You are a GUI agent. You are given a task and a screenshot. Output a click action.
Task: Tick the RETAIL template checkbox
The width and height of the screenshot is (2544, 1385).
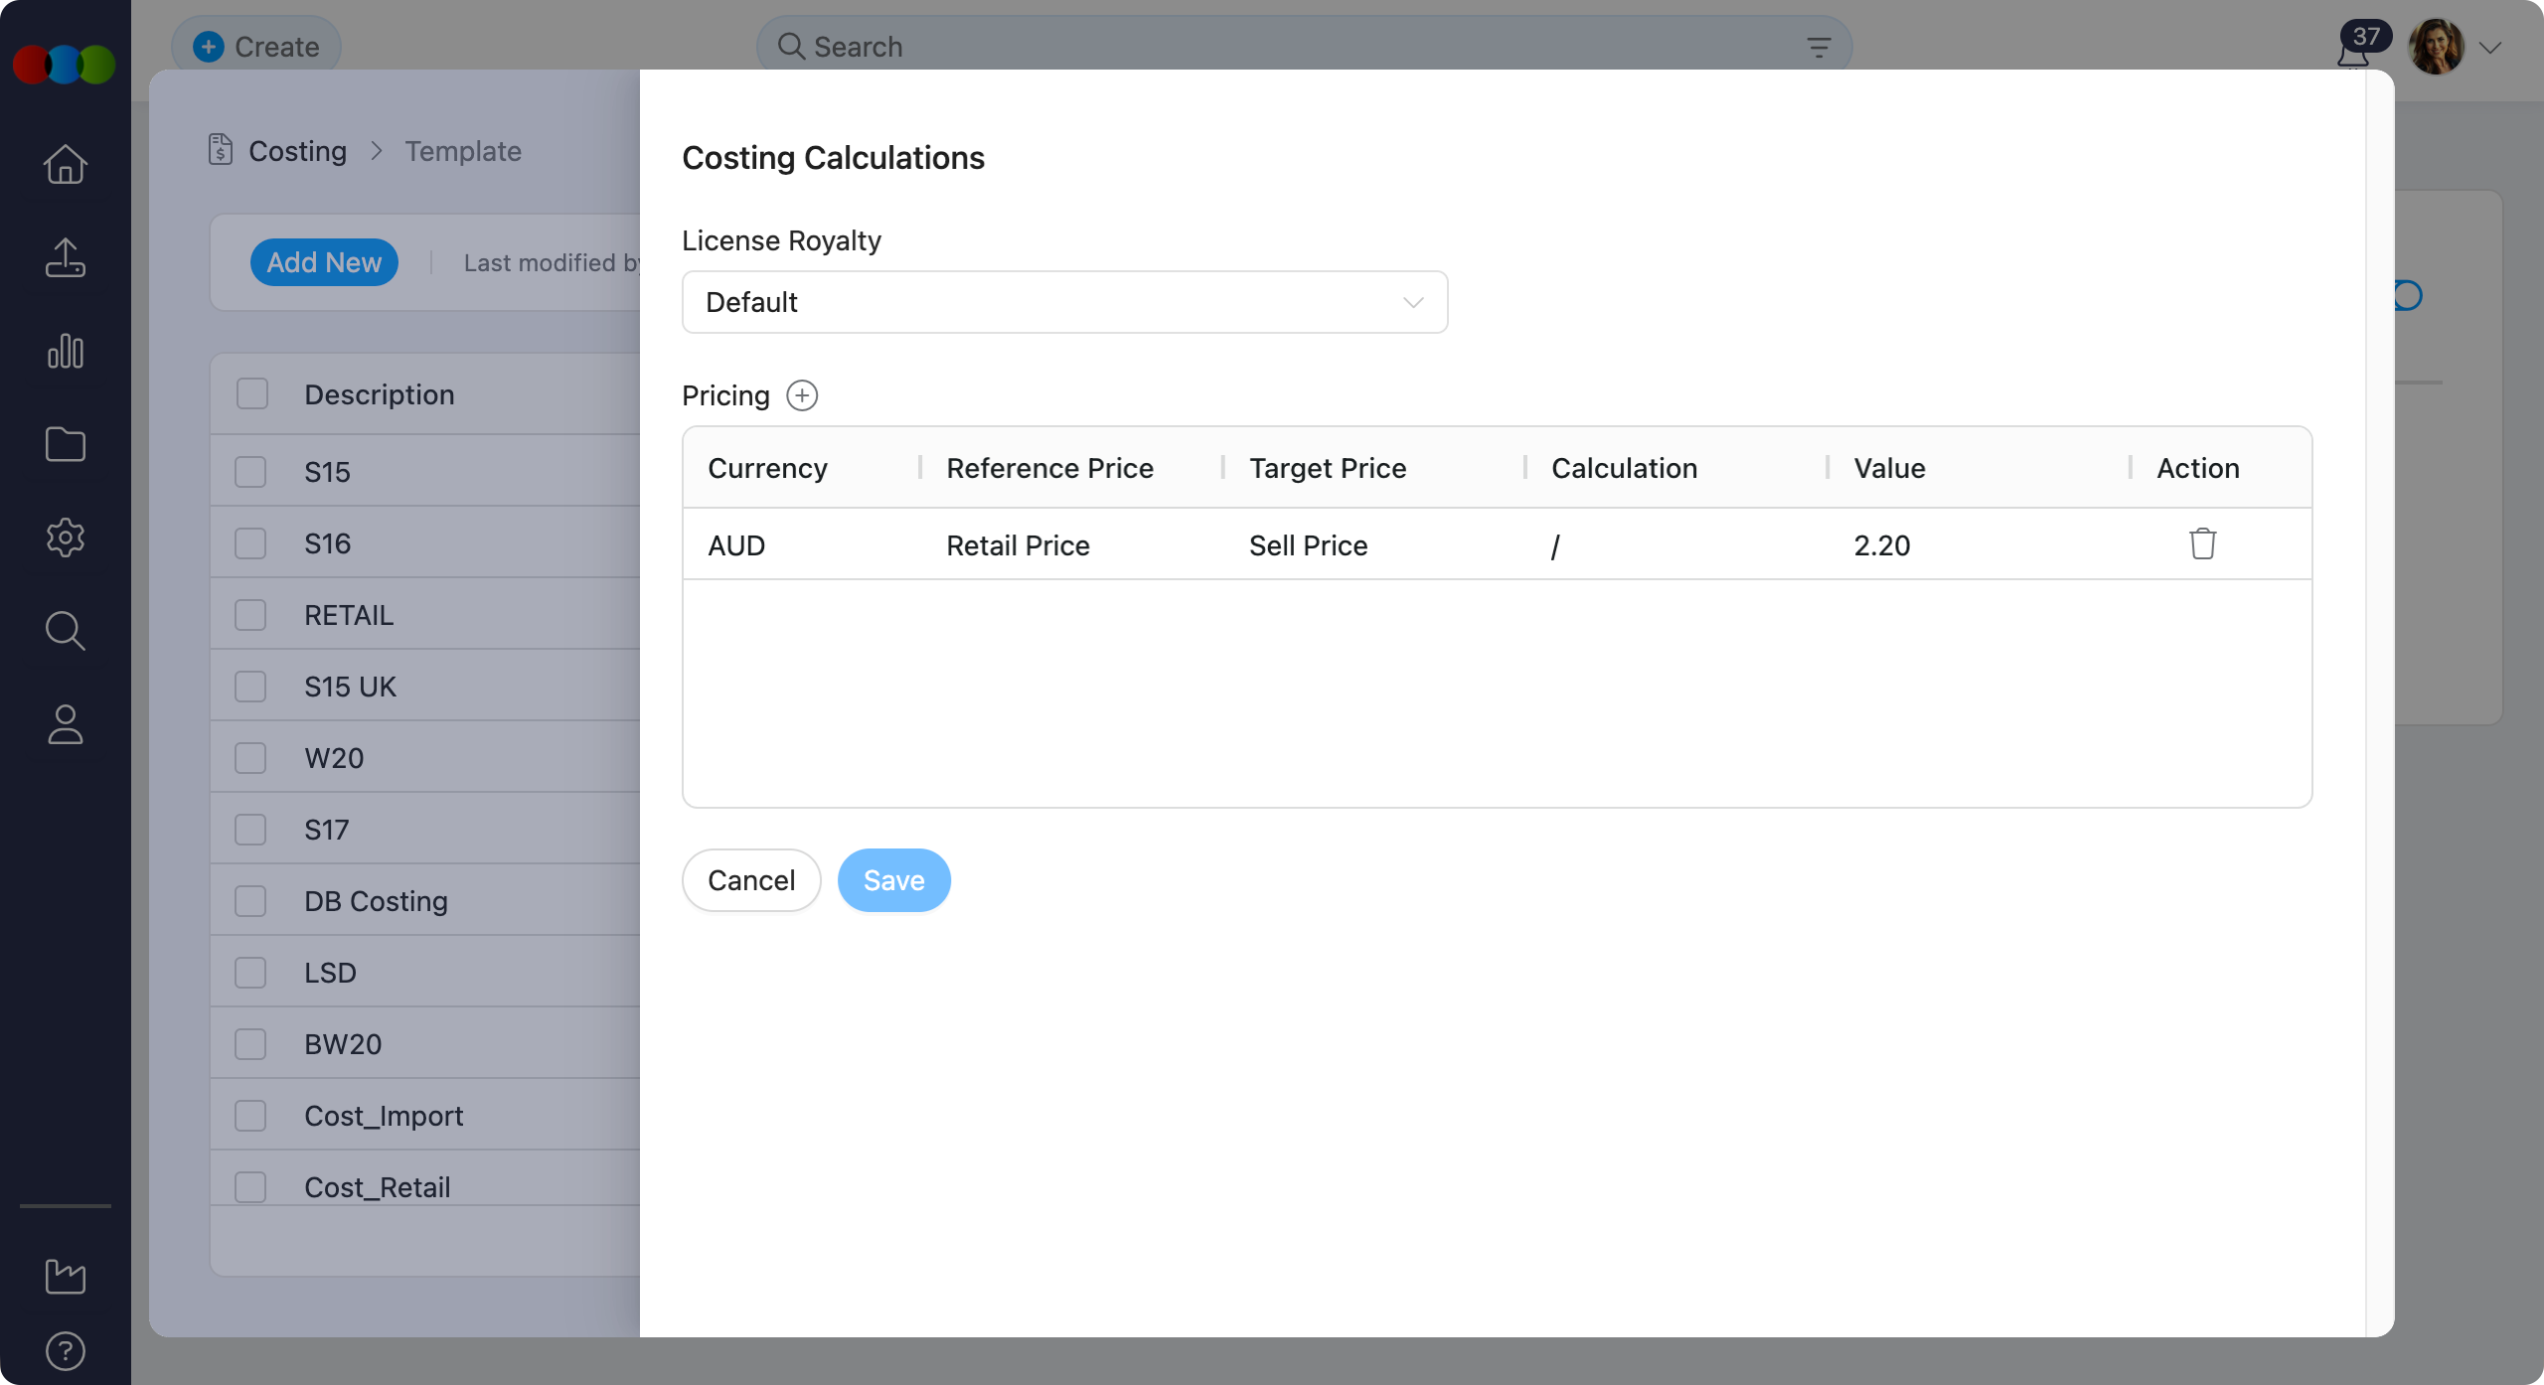pos(250,615)
